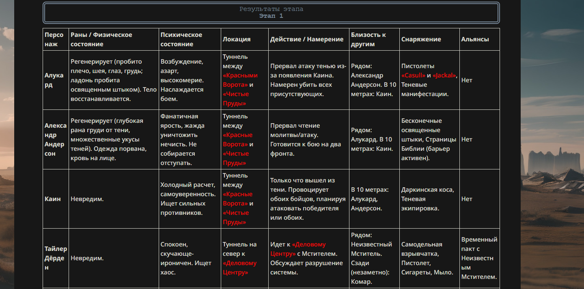Click the «Раны / Физическое состояние» column header
This screenshot has height=289, width=584.
click(x=114, y=39)
